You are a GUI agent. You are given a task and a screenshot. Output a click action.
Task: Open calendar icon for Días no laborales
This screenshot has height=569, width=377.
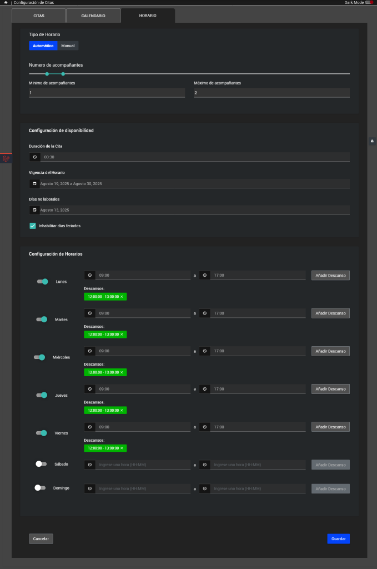pos(35,210)
